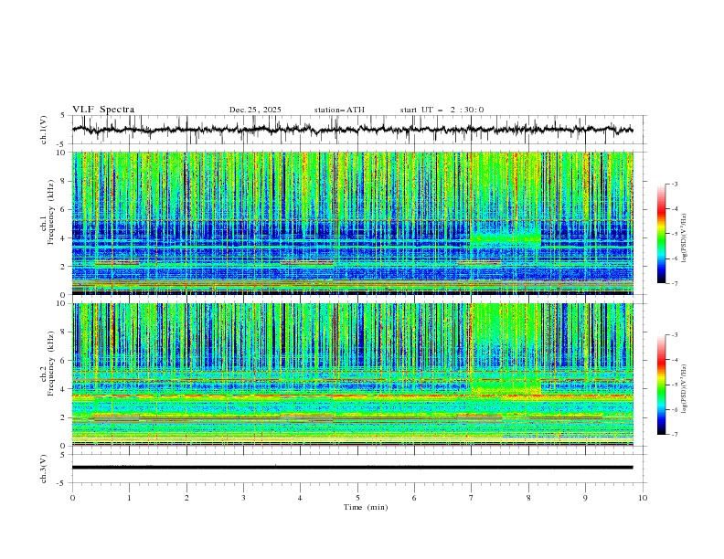This screenshot has width=724, height=559.
Task: Click the ch.1 spectrogram color bar
Action: coord(661,234)
